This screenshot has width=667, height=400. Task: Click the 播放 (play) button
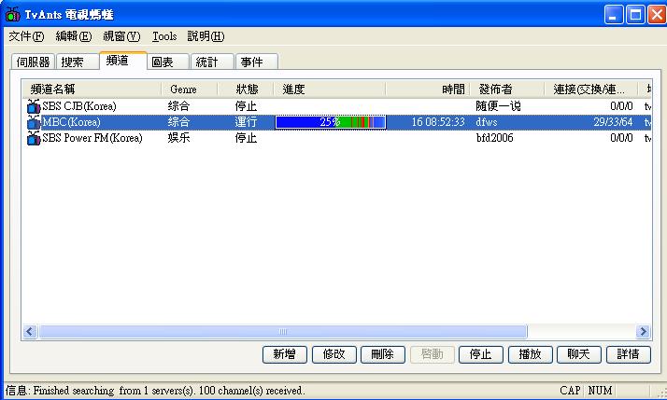pos(530,354)
